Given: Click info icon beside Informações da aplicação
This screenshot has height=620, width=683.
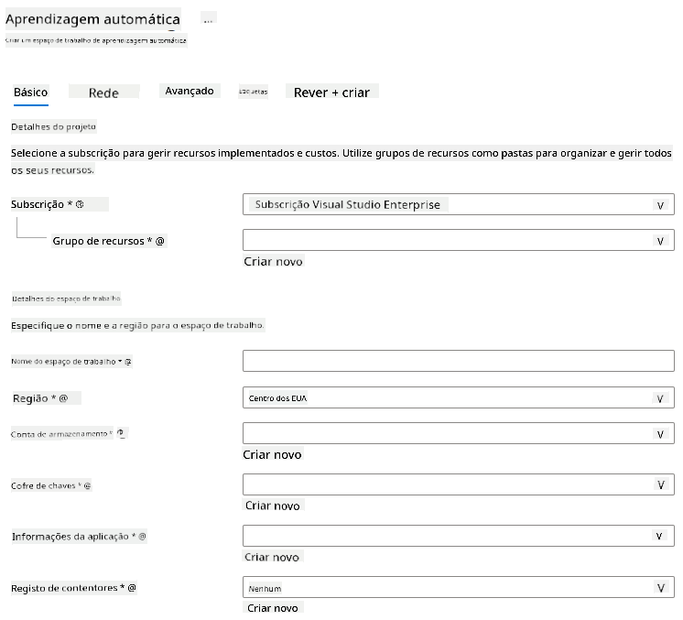Looking at the screenshot, I should coord(142,537).
